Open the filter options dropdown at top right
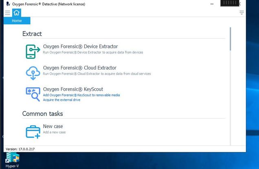 point(242,13)
